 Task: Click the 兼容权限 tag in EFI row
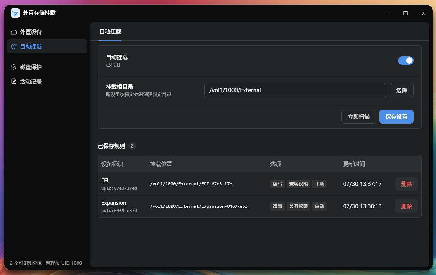point(298,184)
